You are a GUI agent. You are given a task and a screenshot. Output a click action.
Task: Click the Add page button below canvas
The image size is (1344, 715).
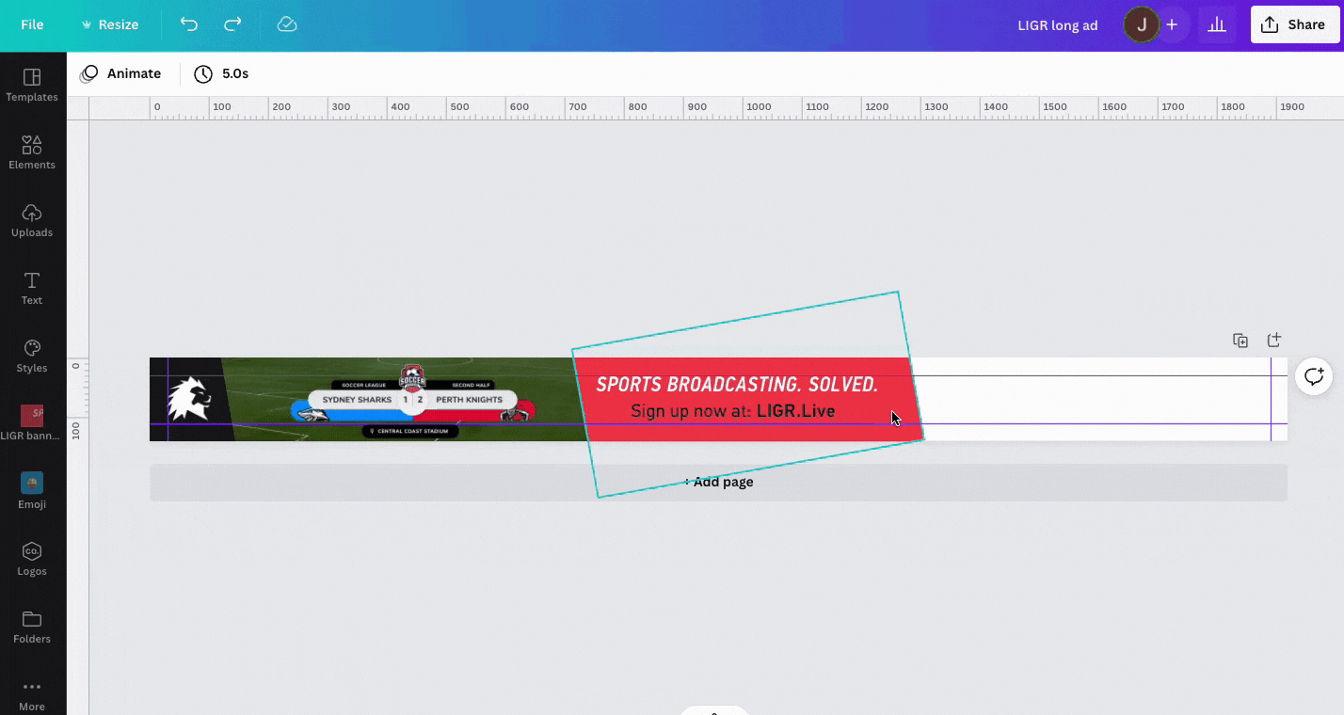[718, 482]
